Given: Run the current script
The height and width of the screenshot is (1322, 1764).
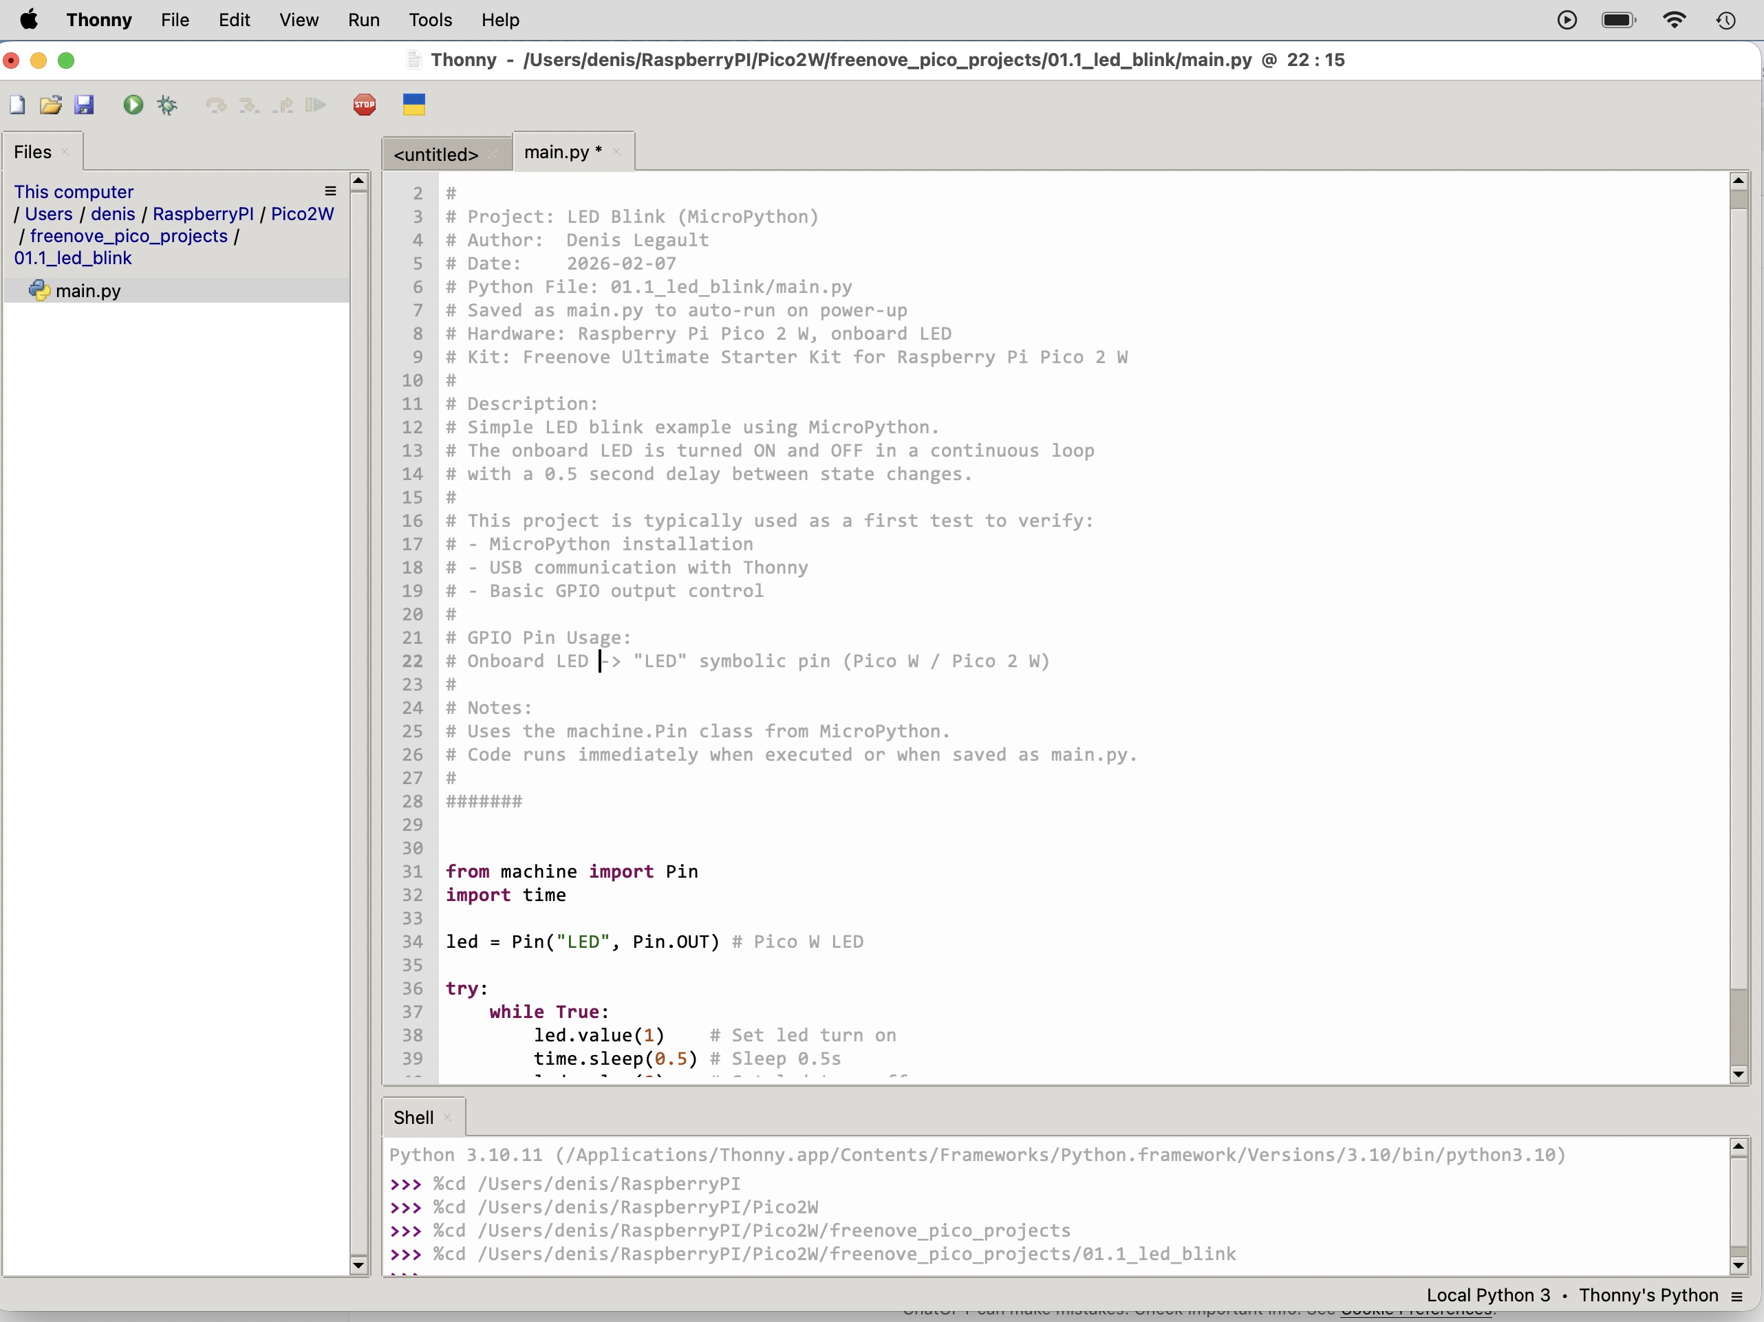Looking at the screenshot, I should click(132, 105).
